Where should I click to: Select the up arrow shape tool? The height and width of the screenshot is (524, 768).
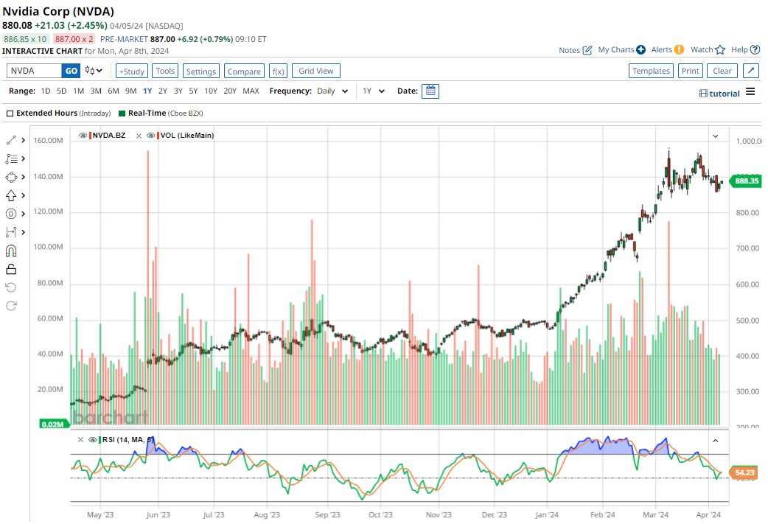coord(11,195)
